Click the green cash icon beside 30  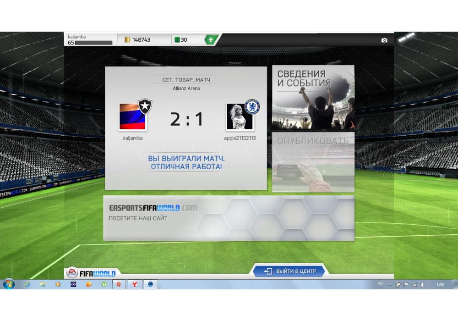[x=177, y=39]
